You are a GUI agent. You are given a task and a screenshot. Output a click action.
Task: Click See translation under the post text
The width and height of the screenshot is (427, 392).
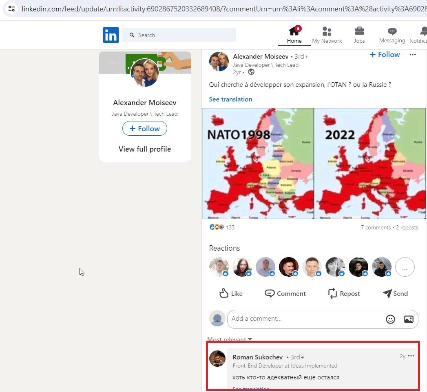[230, 99]
